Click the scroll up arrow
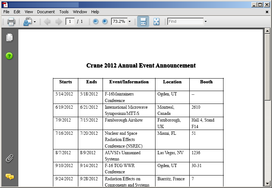 267,31
